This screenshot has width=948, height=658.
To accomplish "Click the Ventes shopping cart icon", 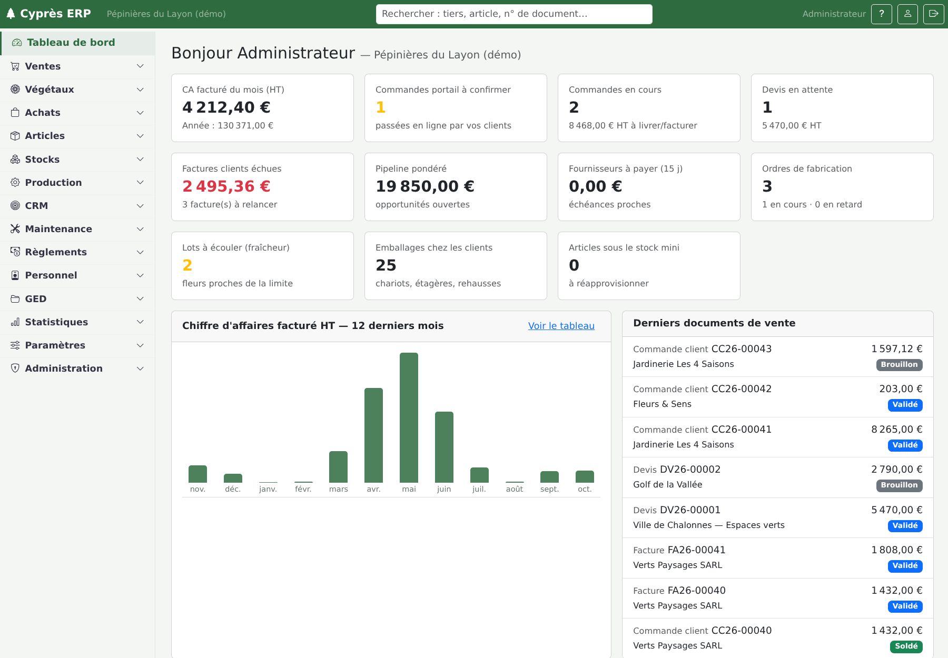I will click(x=15, y=66).
